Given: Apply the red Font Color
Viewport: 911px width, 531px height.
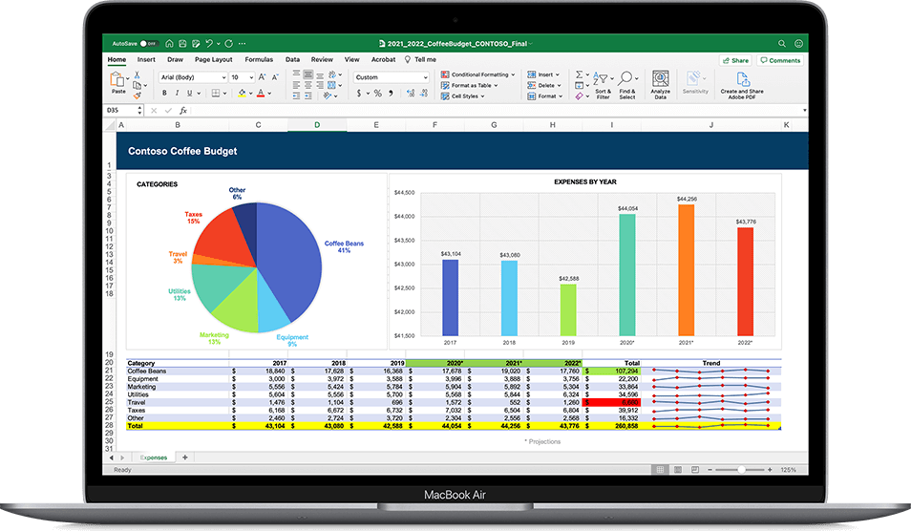Looking at the screenshot, I should 261,93.
